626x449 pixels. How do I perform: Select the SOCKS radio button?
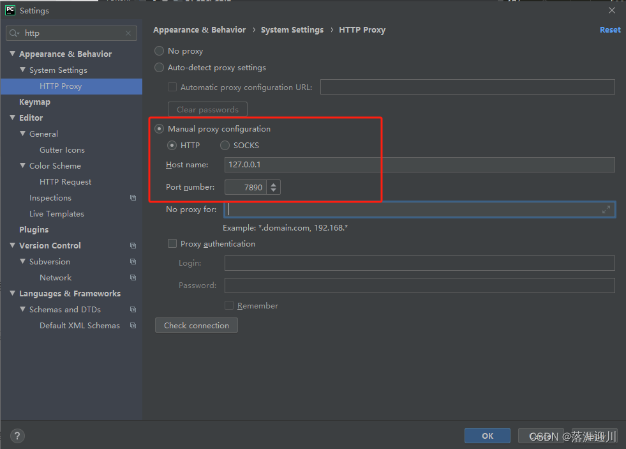pyautogui.click(x=225, y=145)
